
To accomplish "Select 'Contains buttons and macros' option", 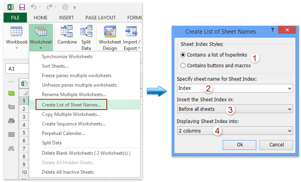I will (183, 66).
